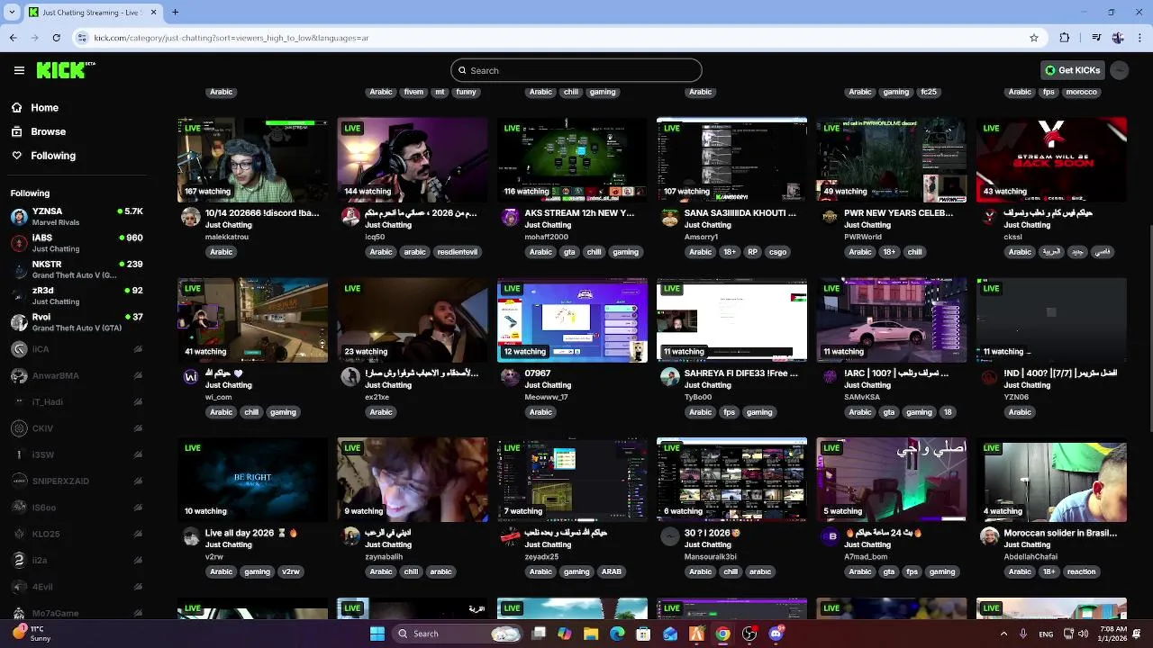The image size is (1153, 648).
Task: Click the v2rw tag under Live all day
Action: coord(291,571)
